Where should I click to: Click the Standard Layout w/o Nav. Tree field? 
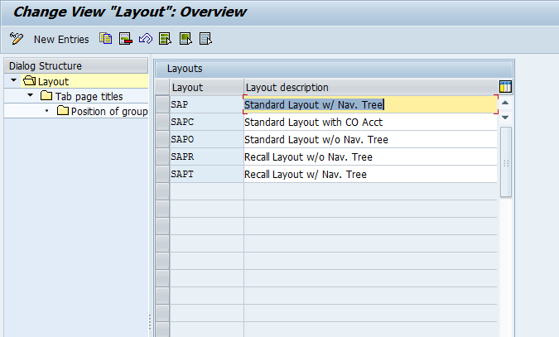coord(370,139)
